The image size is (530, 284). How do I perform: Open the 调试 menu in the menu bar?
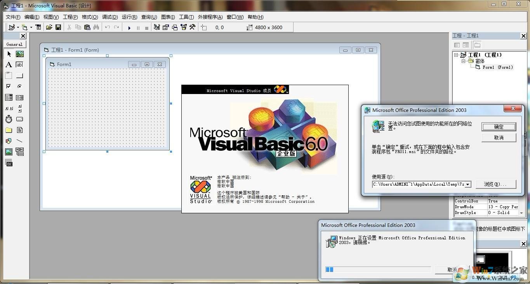click(x=109, y=17)
